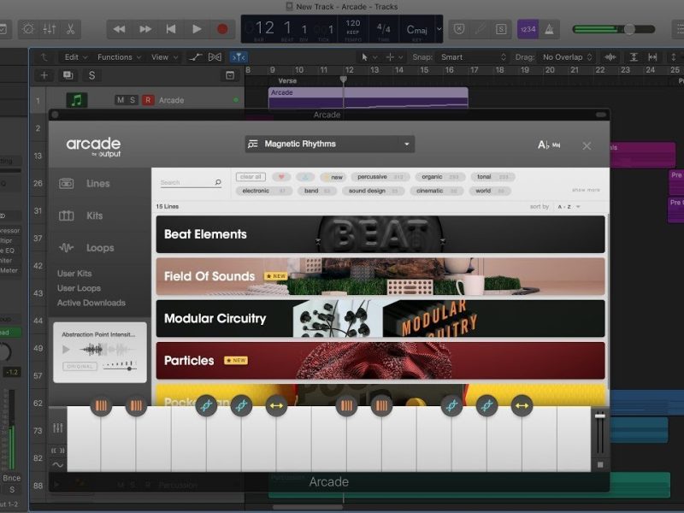The height and width of the screenshot is (513, 684).
Task: Record-enable the Arcade track
Action: click(x=148, y=100)
